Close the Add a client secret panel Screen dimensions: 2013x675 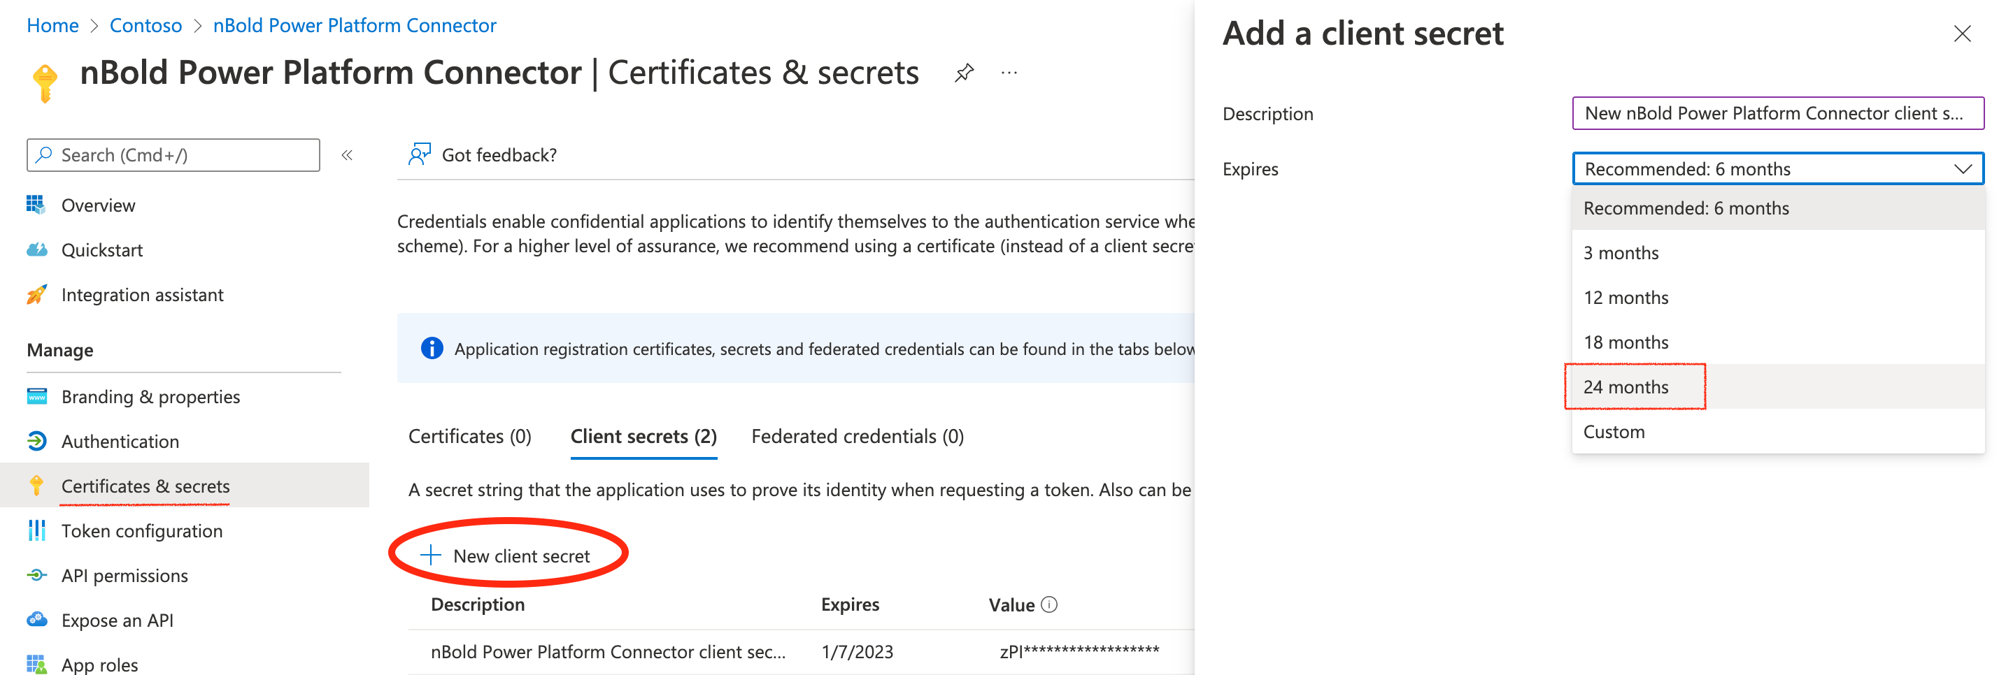click(1961, 34)
